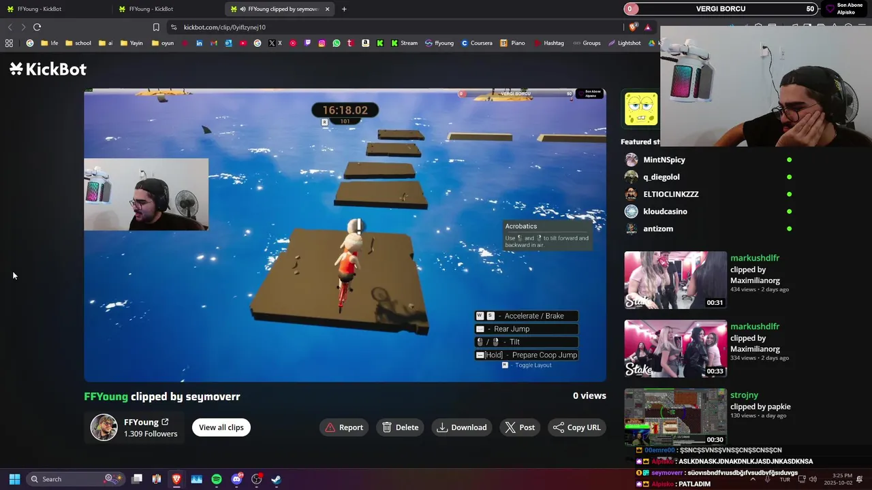872x490 pixels.
Task: Delete this clip
Action: pos(401,427)
